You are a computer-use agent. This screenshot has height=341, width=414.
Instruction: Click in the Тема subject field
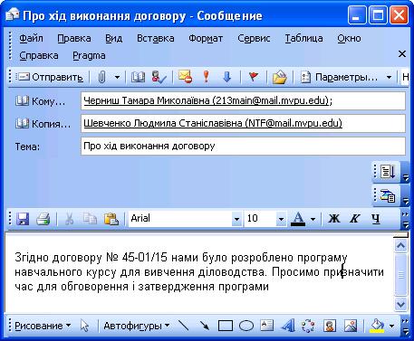[x=243, y=147]
